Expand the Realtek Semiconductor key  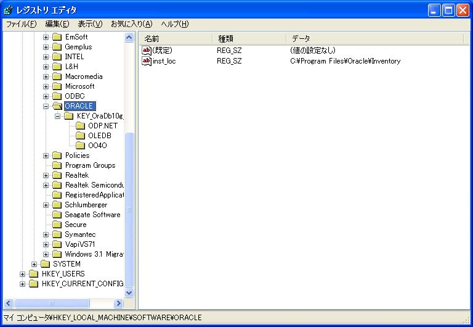46,185
